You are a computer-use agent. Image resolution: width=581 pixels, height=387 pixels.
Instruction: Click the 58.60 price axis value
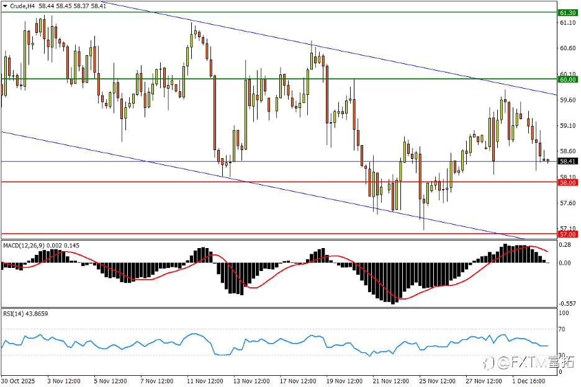(x=568, y=151)
